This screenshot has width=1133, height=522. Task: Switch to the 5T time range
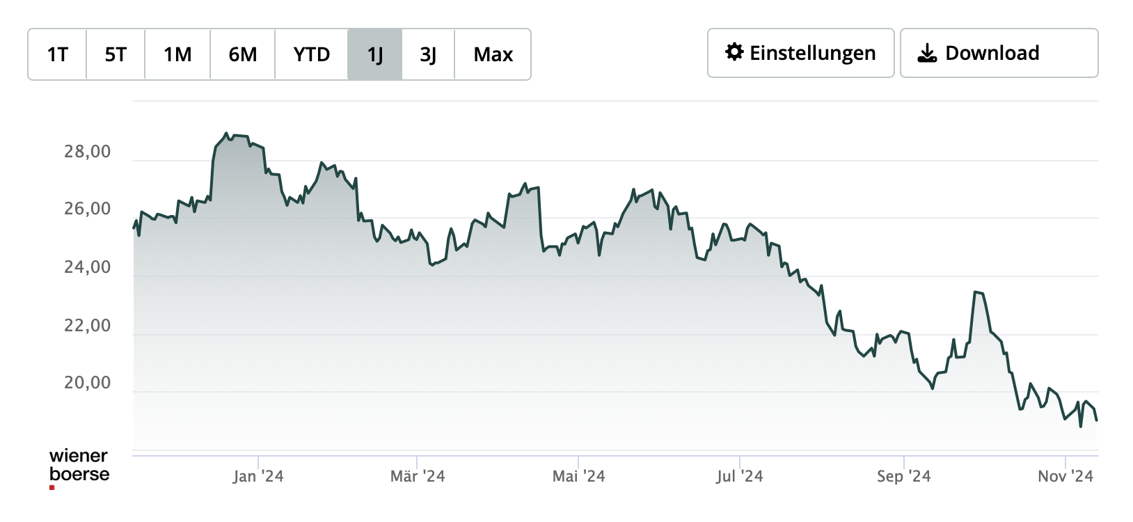click(x=116, y=54)
